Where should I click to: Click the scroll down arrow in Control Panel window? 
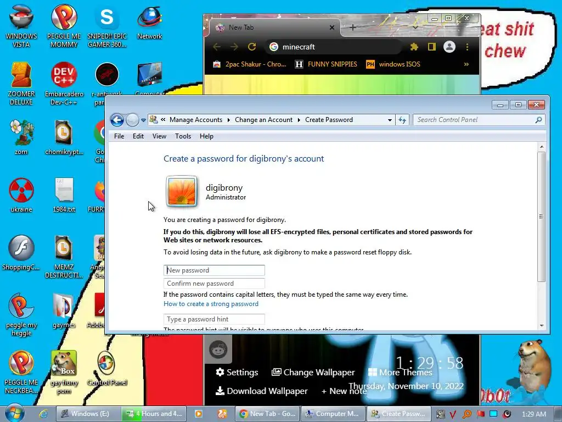pos(542,326)
